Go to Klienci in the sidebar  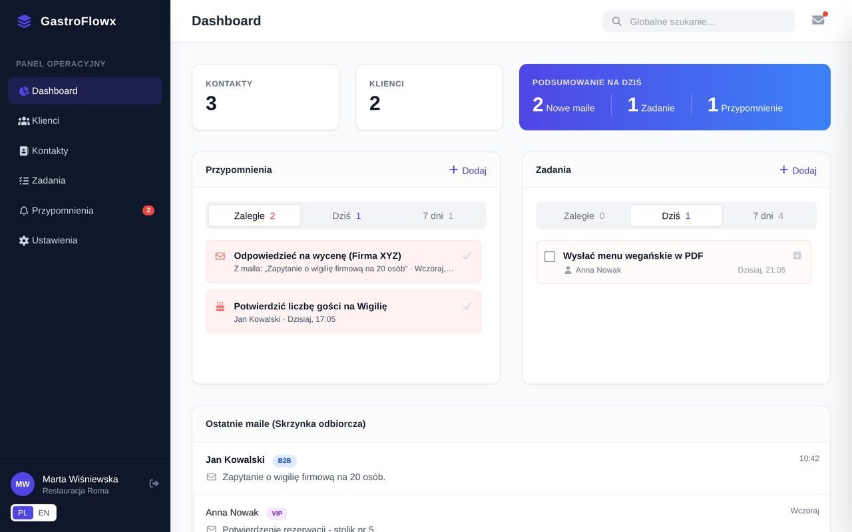[x=85, y=121]
